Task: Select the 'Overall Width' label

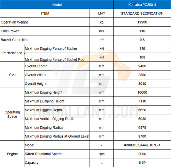Action: pyautogui.click(x=35, y=75)
